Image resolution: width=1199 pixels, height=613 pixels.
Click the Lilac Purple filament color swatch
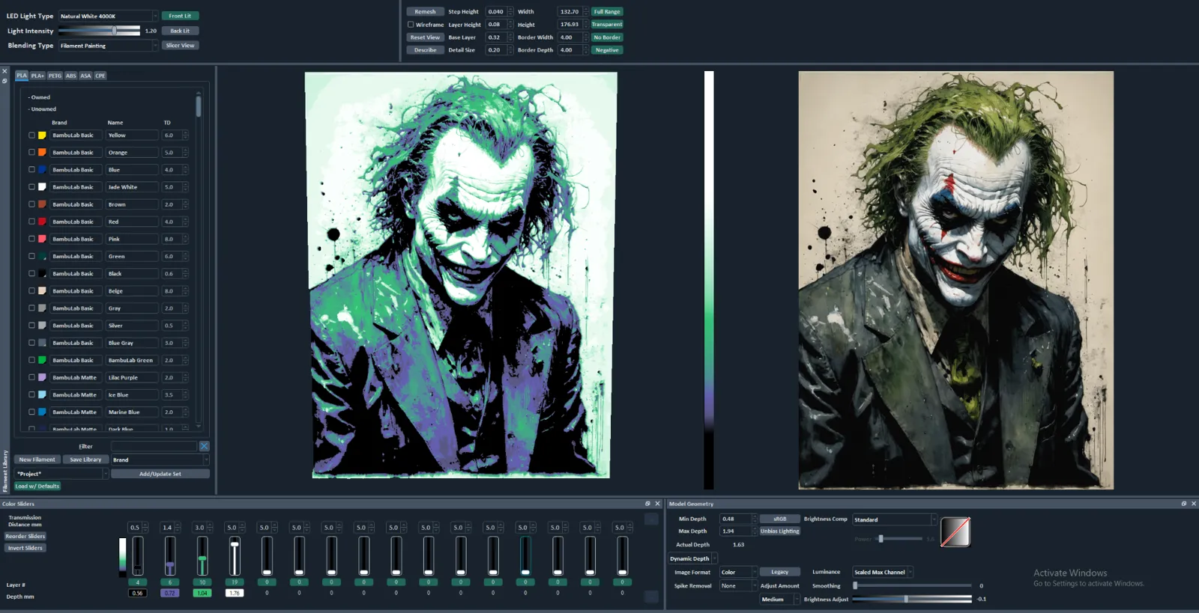(42, 377)
